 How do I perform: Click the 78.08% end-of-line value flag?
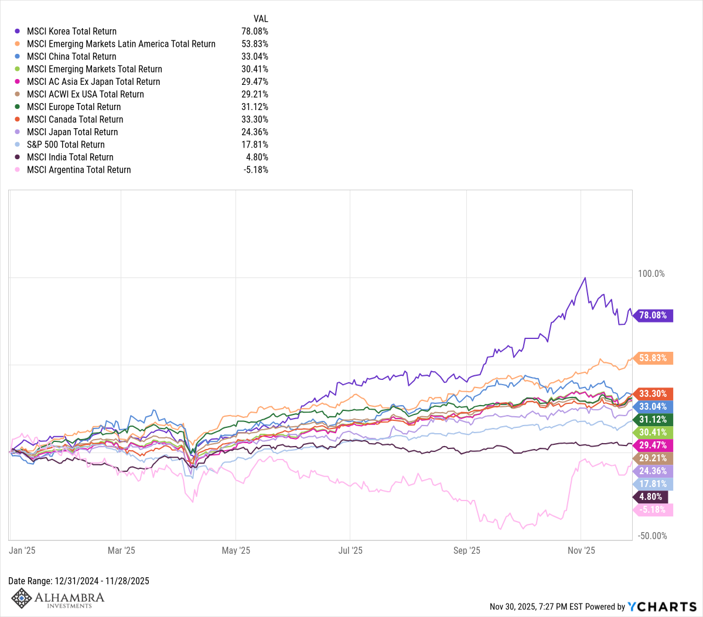point(653,316)
